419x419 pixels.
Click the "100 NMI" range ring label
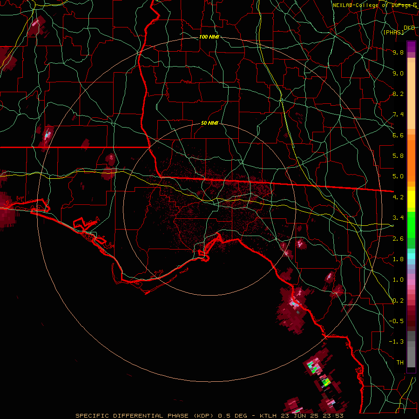tap(209, 37)
